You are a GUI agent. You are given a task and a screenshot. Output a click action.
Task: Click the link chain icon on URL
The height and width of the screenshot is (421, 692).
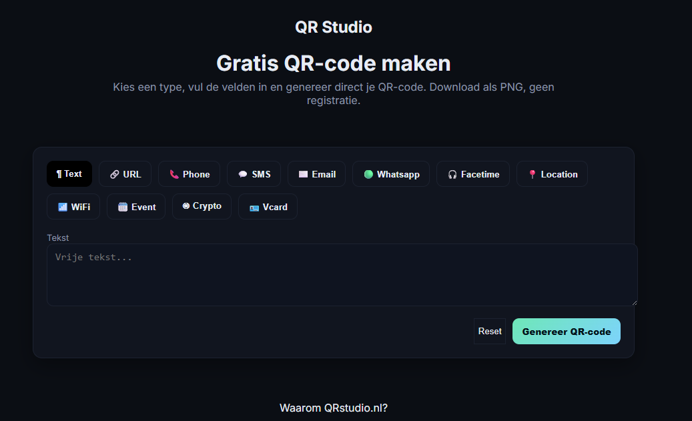point(115,174)
